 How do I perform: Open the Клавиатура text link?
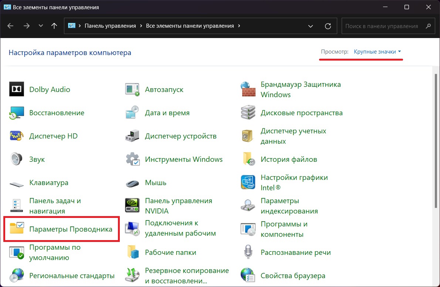pos(49,182)
